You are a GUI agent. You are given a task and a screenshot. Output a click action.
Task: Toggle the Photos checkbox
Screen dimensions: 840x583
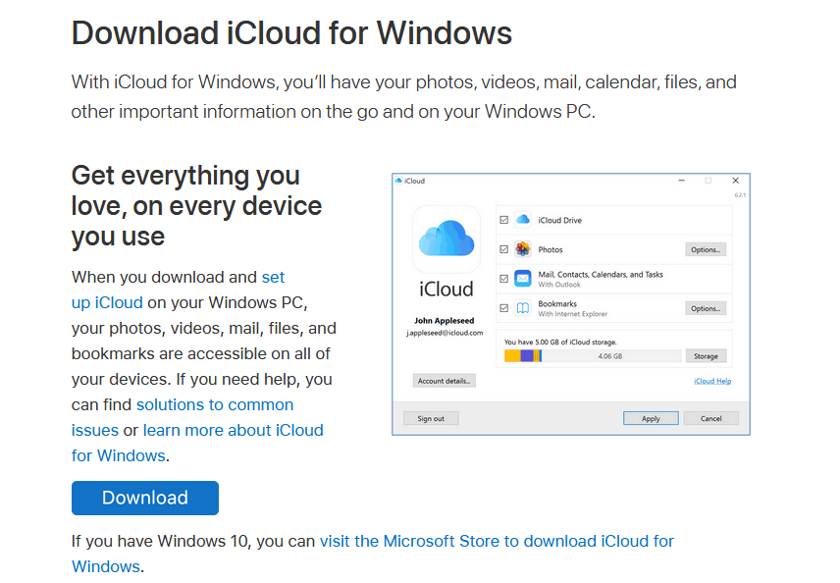pos(504,249)
